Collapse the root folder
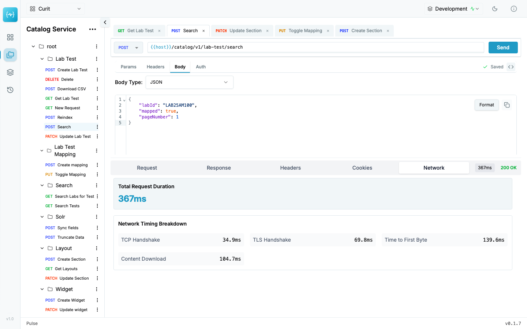 (33, 46)
